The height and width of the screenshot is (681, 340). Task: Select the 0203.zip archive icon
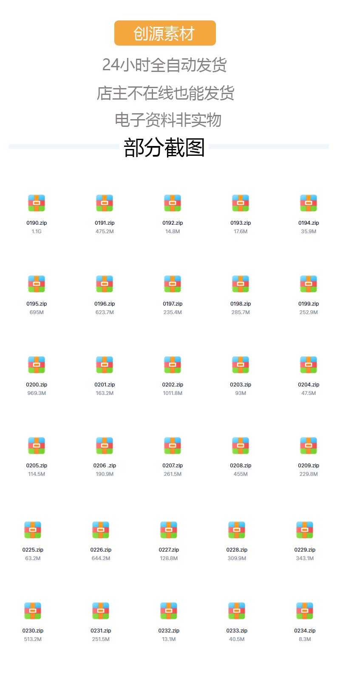point(241,365)
